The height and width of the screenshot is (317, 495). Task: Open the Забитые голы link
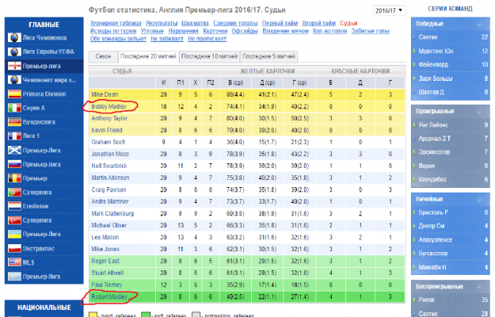pyautogui.click(x=371, y=31)
